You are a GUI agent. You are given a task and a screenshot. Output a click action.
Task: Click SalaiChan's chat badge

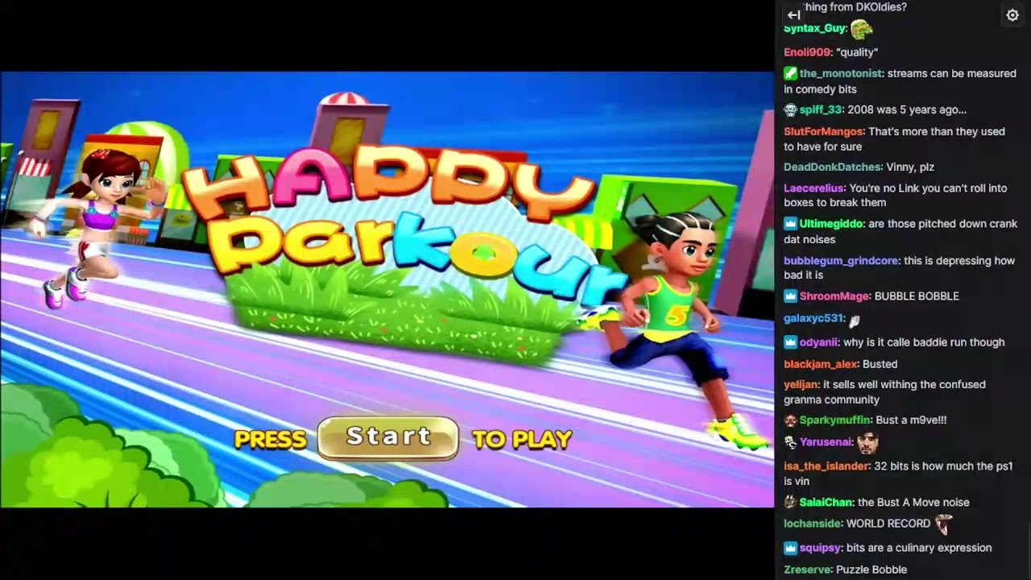pyautogui.click(x=790, y=503)
